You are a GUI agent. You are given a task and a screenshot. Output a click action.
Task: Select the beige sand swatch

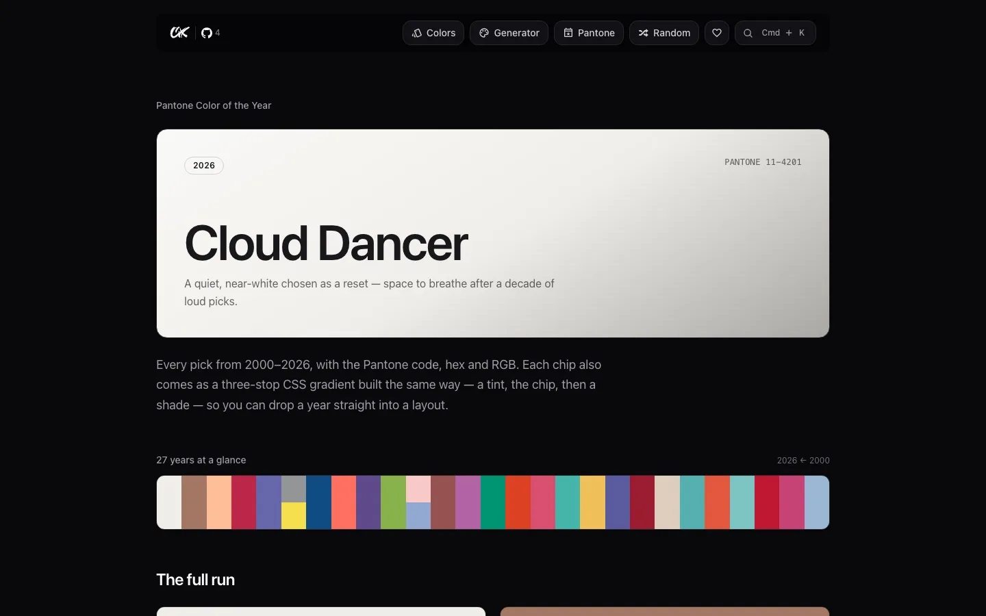click(668, 502)
